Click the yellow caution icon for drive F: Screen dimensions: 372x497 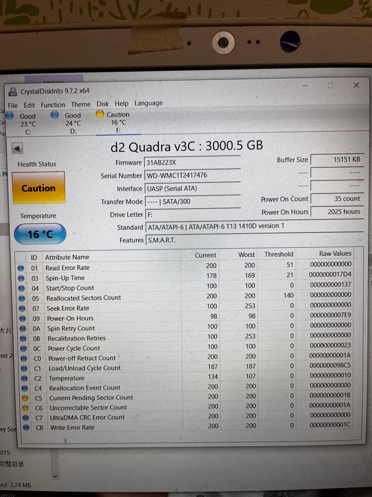(100, 114)
